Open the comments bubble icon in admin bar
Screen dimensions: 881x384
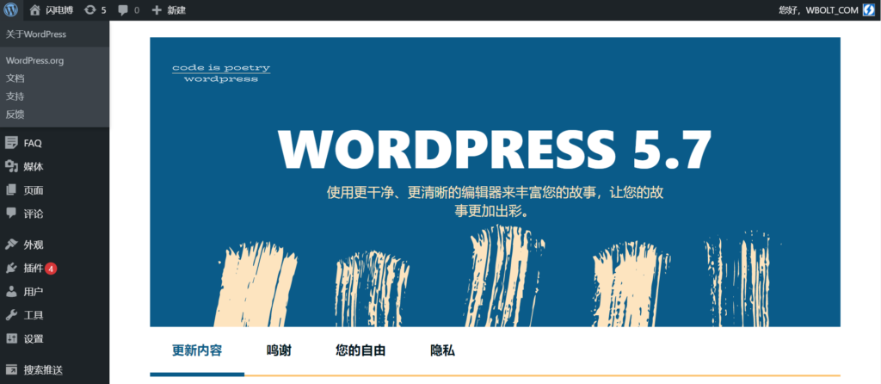(x=123, y=10)
